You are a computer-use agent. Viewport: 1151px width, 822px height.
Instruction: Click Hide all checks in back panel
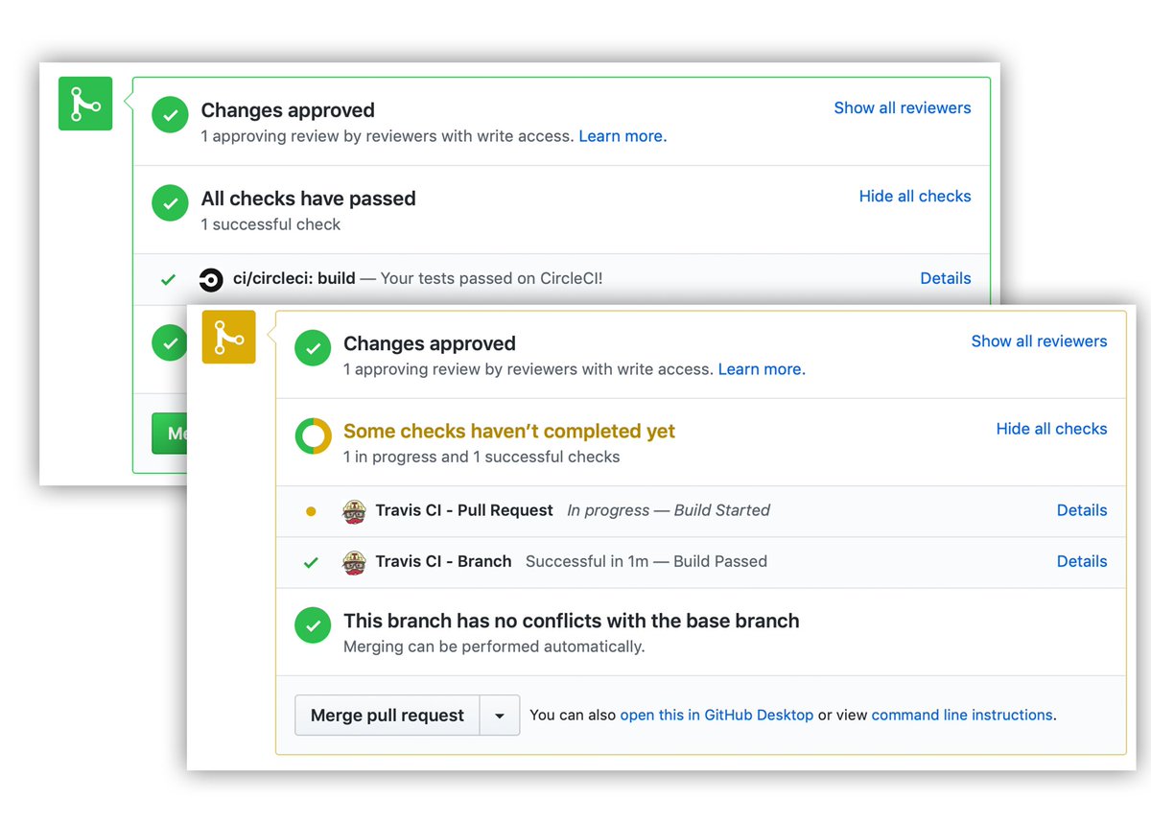point(915,196)
